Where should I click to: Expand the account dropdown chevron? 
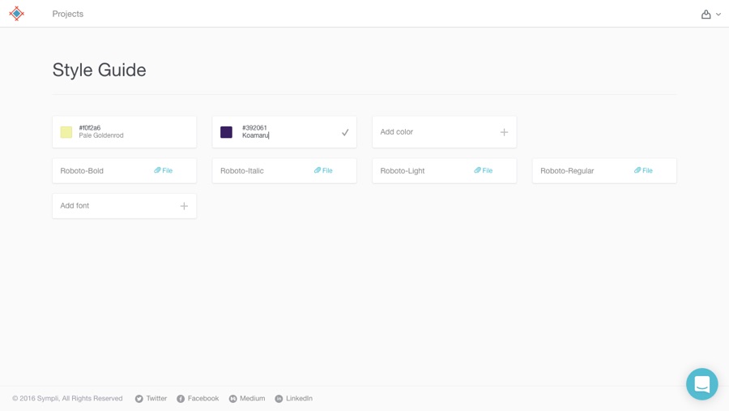tap(718, 15)
